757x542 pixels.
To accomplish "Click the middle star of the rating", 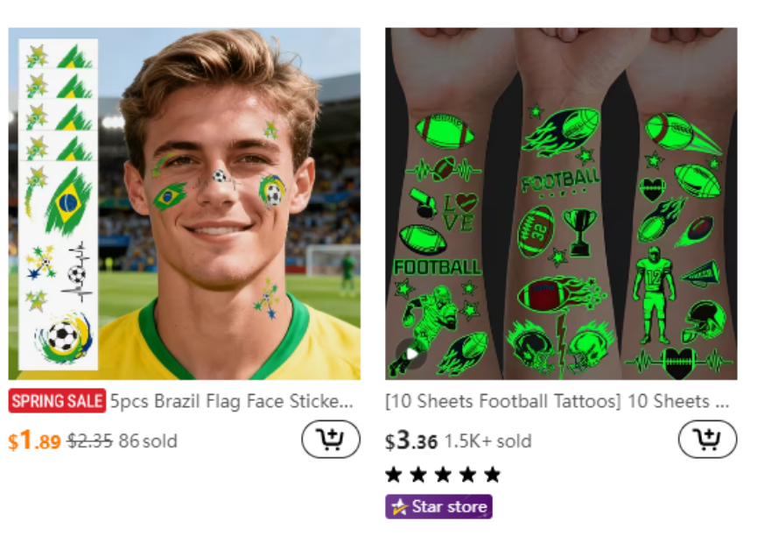I will pyautogui.click(x=443, y=475).
